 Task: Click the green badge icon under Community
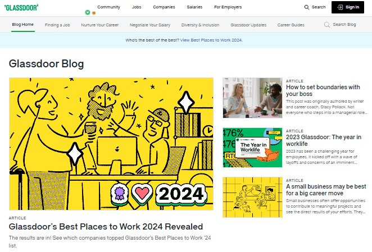coord(88,12)
